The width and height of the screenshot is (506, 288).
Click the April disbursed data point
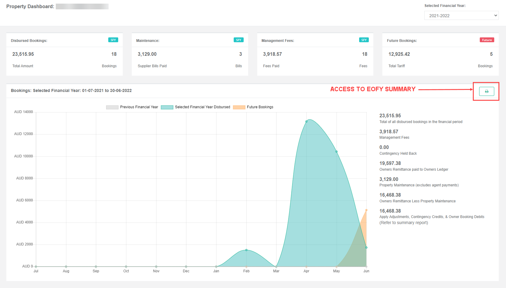click(306, 122)
